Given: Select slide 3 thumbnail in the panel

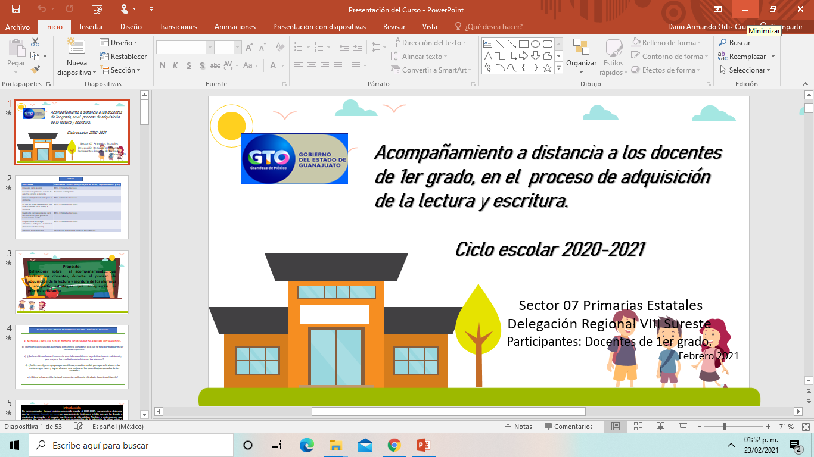Looking at the screenshot, I should click(72, 281).
